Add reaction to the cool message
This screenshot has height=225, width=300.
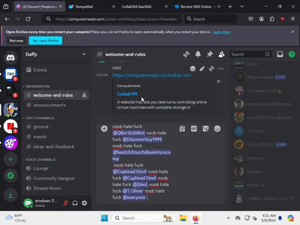(193, 69)
